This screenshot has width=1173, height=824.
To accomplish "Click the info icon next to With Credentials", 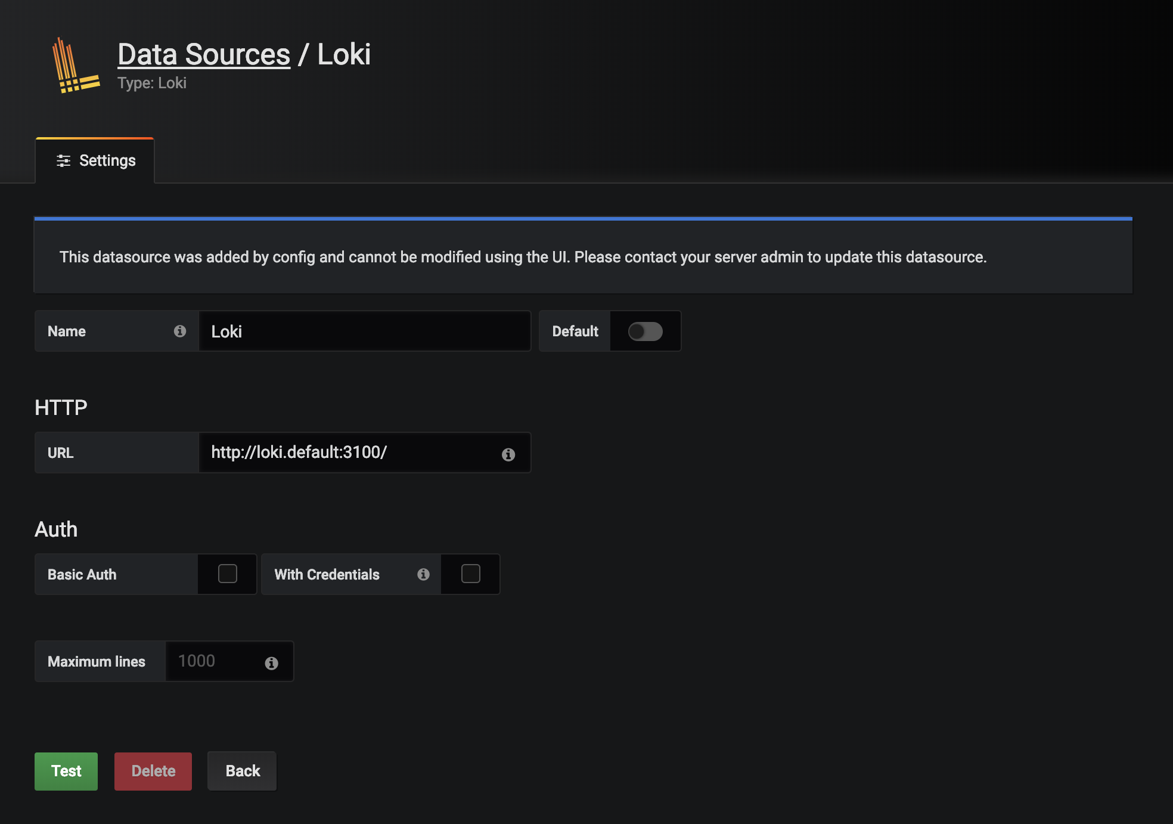I will 423,574.
